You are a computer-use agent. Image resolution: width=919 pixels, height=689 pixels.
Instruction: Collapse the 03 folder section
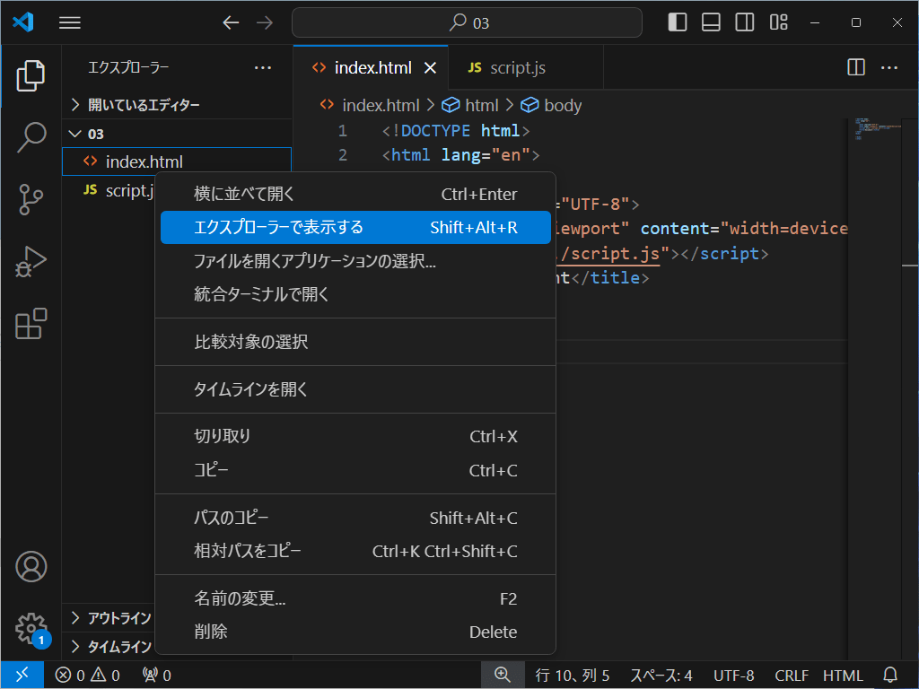click(x=177, y=134)
